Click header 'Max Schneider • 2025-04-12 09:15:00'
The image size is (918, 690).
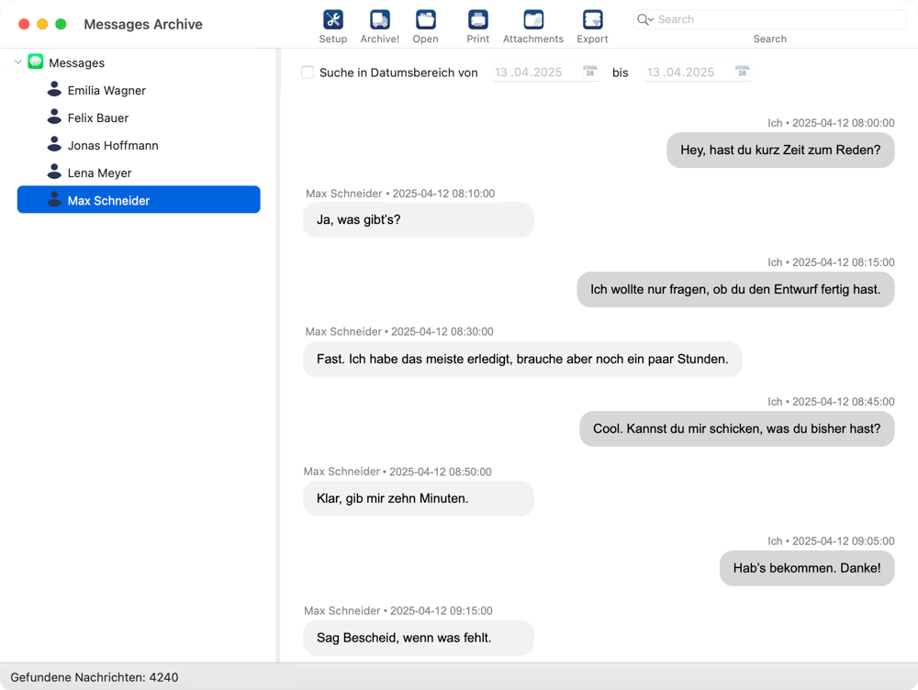click(398, 610)
